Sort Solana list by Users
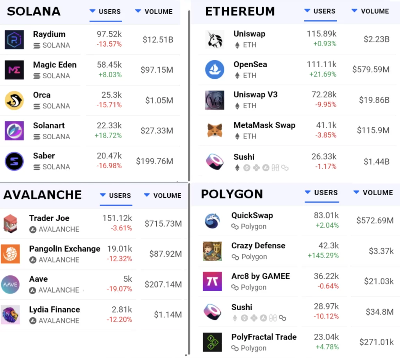 tap(105, 12)
